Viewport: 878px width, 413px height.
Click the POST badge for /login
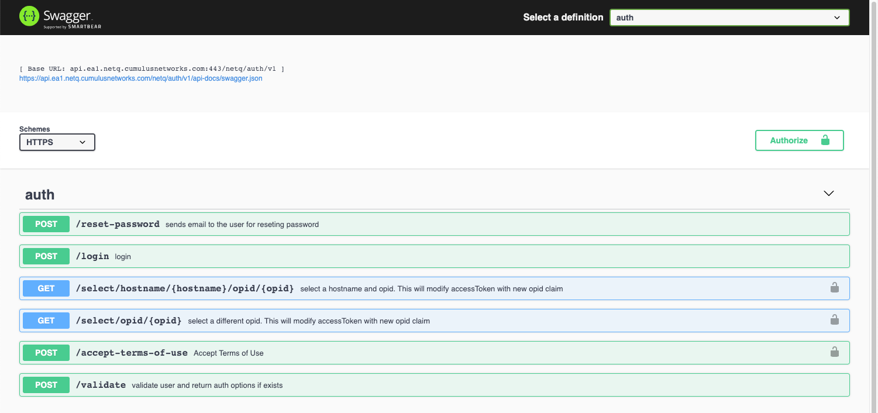pos(46,256)
